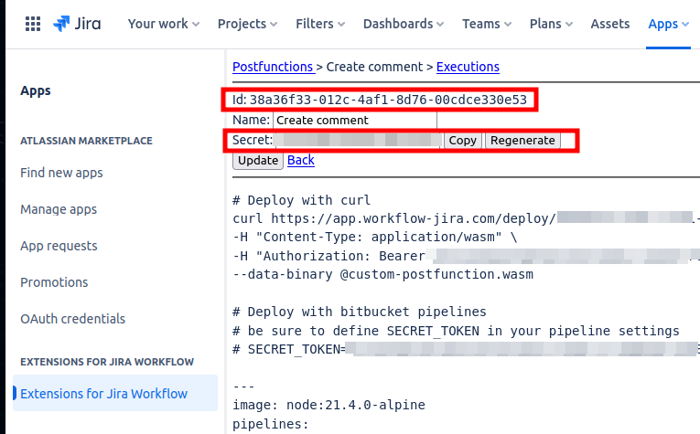The image size is (700, 434).
Task: Open the app switcher grid icon
Action: 32,24
